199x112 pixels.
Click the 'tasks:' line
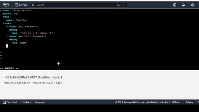7,23
